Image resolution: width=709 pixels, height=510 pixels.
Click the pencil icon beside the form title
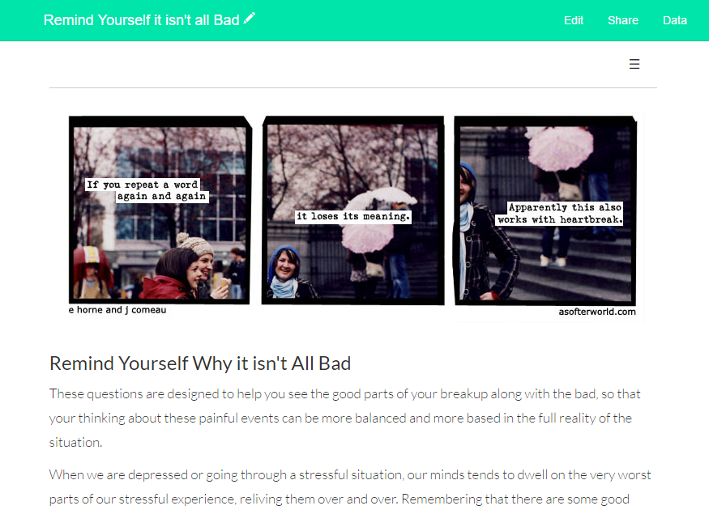(x=249, y=19)
